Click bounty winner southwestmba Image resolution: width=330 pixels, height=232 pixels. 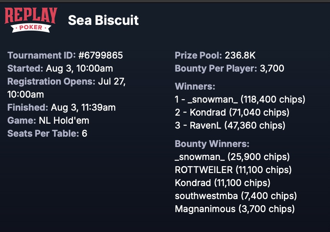(206, 196)
